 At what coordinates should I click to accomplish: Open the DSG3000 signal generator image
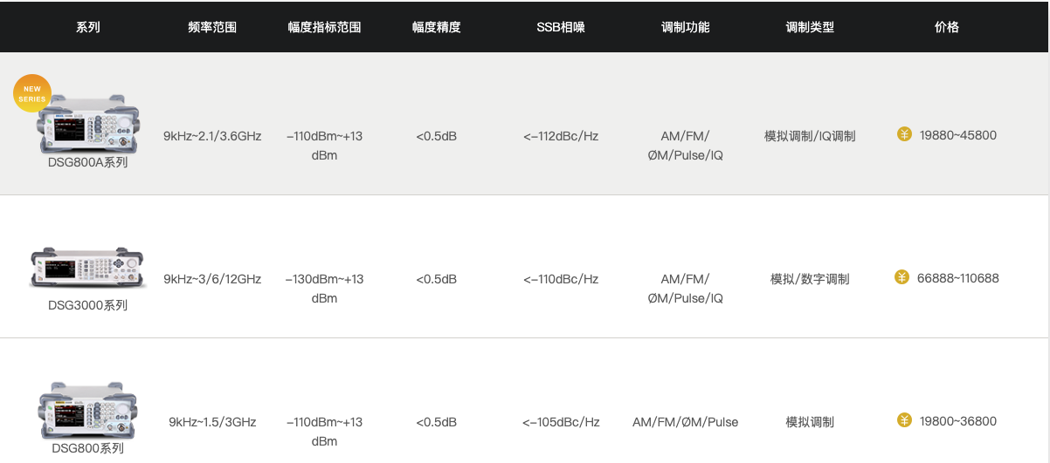pyautogui.click(x=88, y=268)
